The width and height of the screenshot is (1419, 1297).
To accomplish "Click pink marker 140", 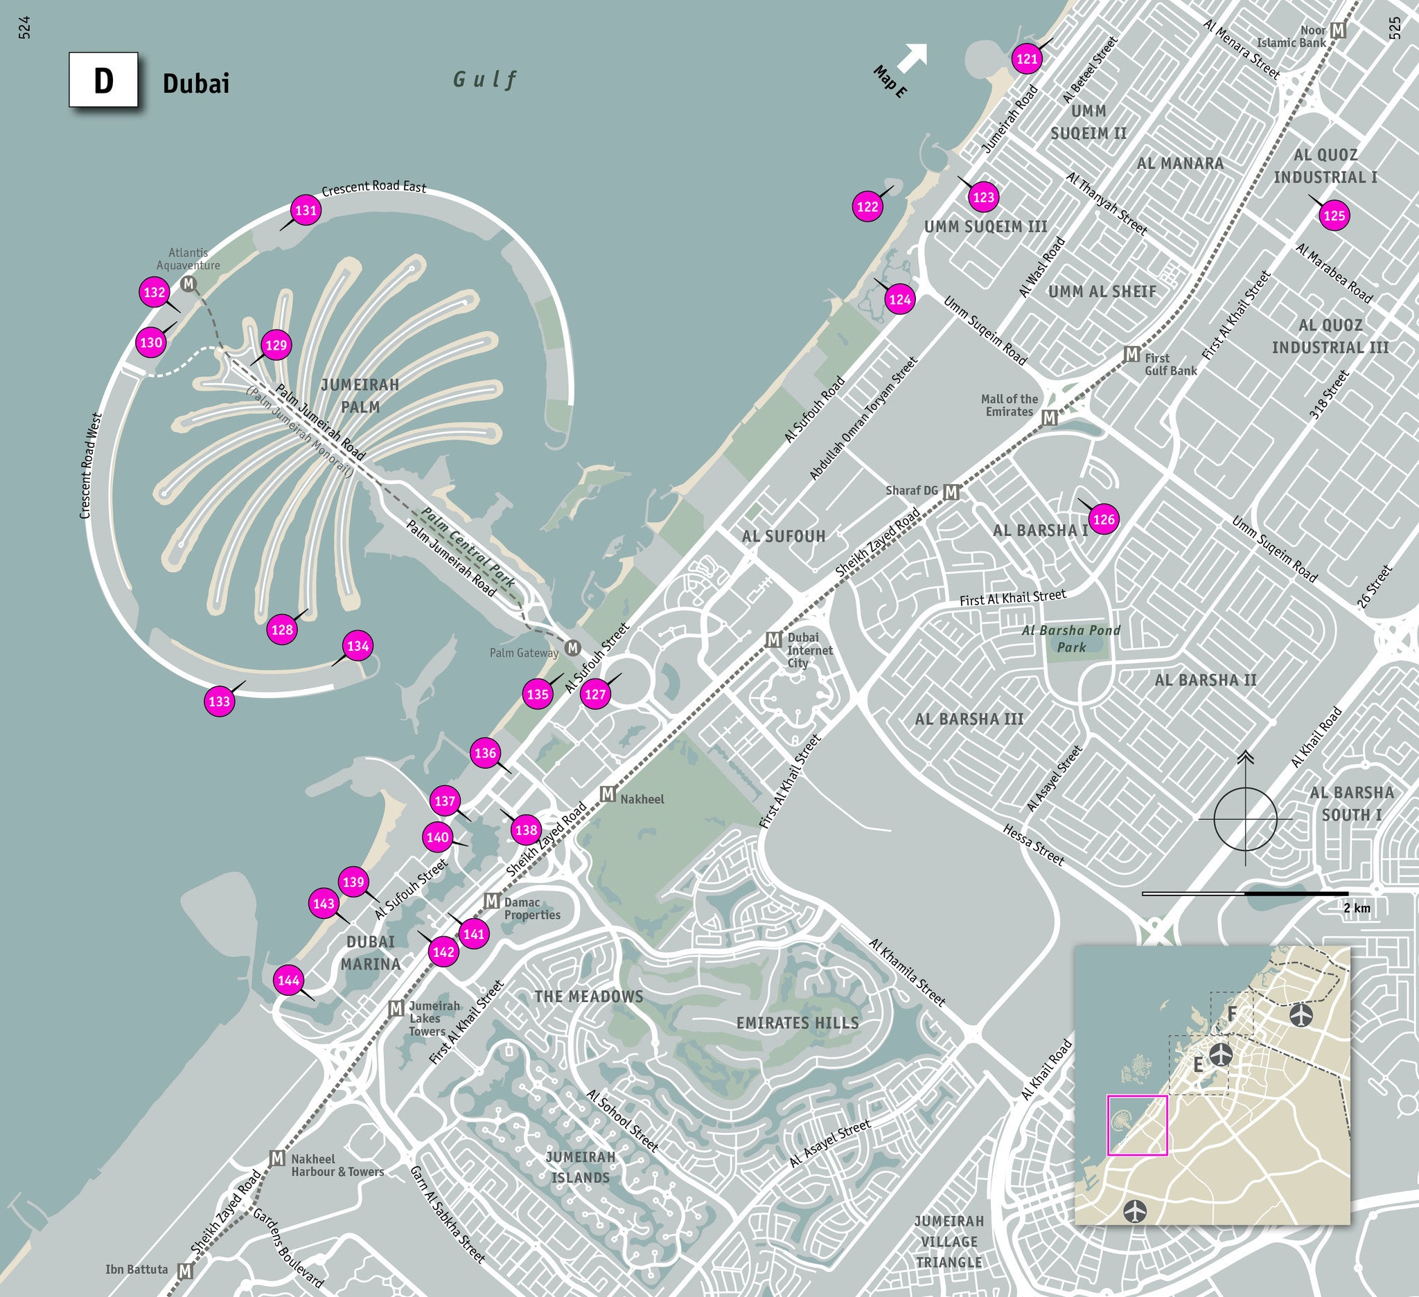I will coord(437,837).
